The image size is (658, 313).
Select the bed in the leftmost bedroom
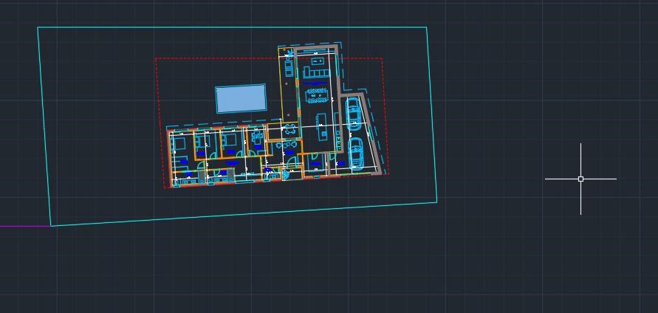[180, 143]
